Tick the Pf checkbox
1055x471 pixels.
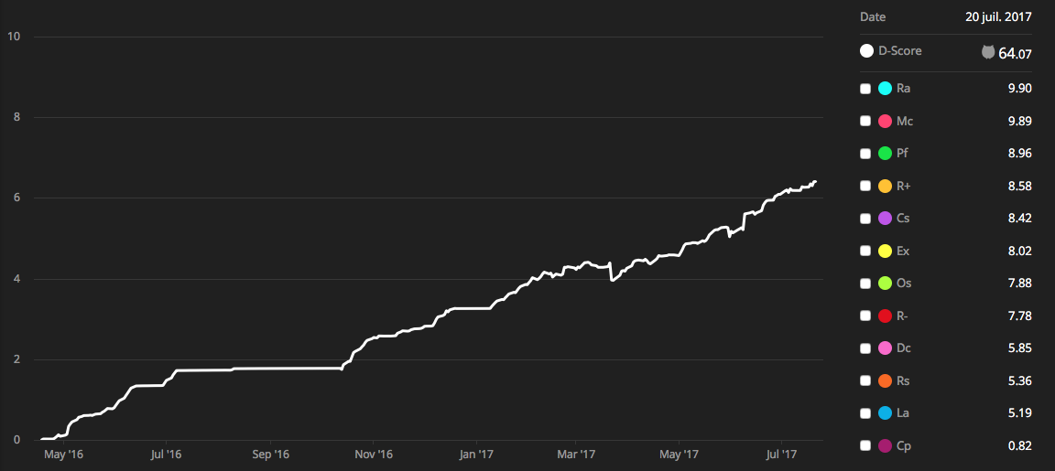pyautogui.click(x=866, y=154)
